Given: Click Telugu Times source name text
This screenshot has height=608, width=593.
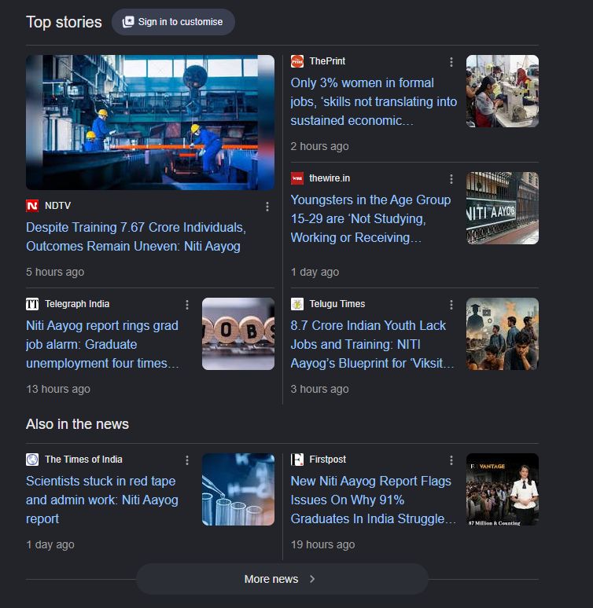Looking at the screenshot, I should [337, 304].
